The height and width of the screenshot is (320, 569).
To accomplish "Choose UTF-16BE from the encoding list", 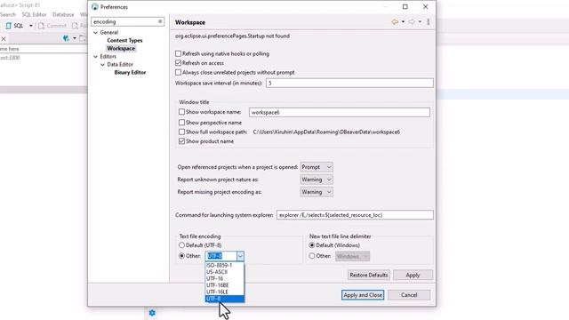I will [225, 285].
